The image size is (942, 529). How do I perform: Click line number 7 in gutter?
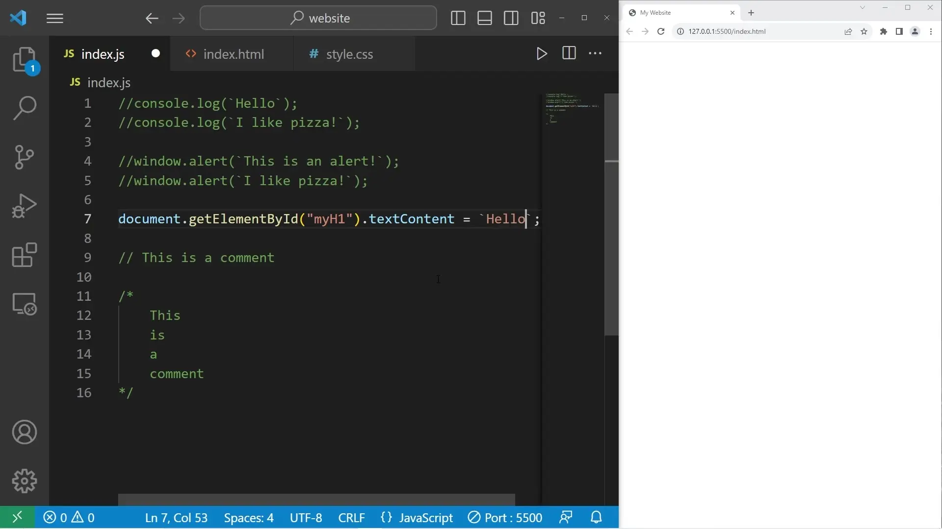(x=87, y=219)
